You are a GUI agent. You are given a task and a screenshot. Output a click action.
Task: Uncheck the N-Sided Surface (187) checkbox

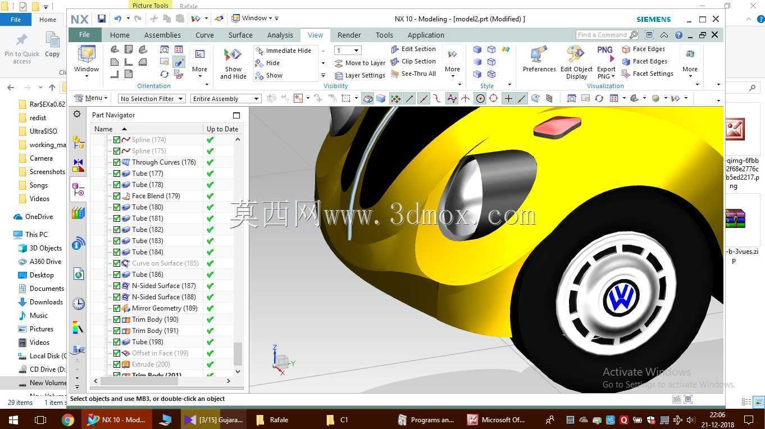(117, 286)
